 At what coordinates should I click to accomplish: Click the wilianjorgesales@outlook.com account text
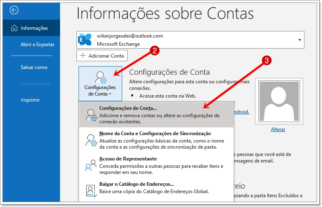[130, 36]
